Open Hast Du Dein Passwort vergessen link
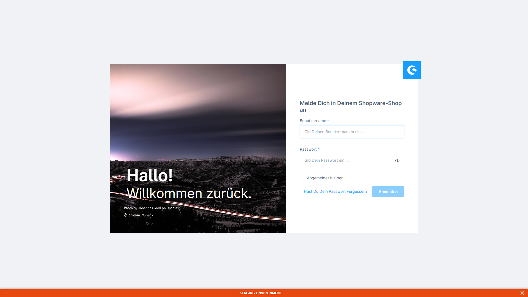The height and width of the screenshot is (297, 528). [x=335, y=191]
